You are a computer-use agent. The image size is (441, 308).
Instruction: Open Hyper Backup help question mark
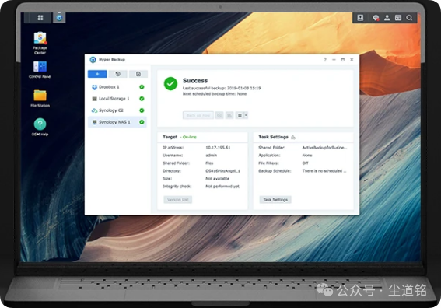tap(325, 60)
